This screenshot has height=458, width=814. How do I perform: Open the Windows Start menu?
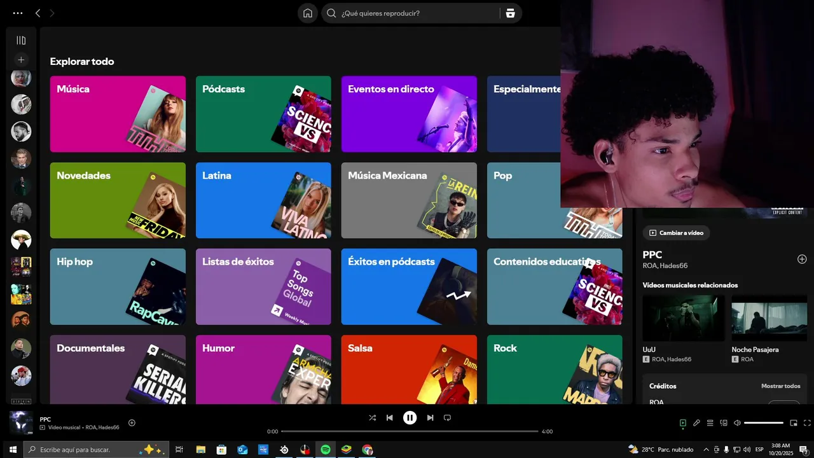12,450
